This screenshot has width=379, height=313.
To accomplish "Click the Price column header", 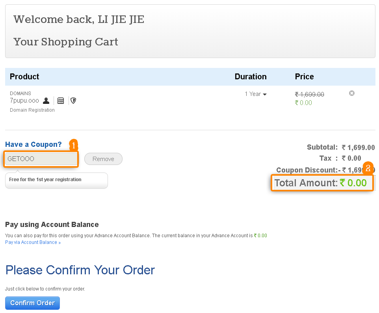I will [304, 77].
